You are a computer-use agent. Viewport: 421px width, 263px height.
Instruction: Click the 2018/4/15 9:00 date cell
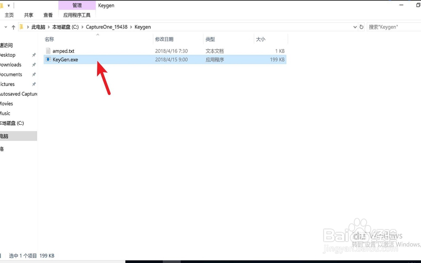point(171,60)
